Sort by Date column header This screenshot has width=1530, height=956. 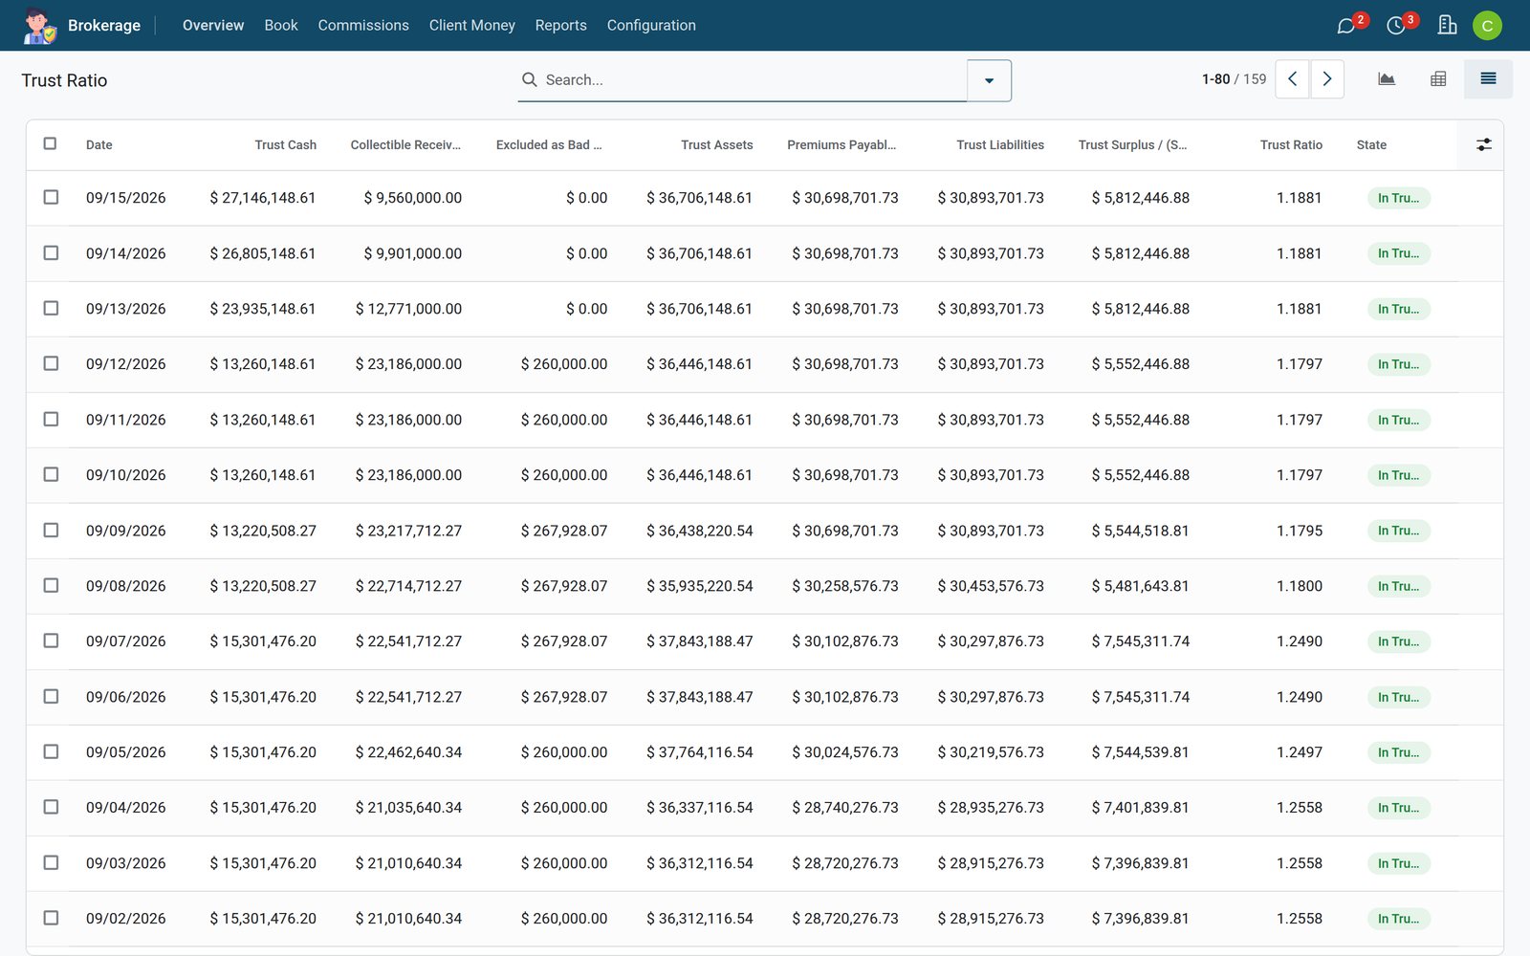click(x=99, y=145)
